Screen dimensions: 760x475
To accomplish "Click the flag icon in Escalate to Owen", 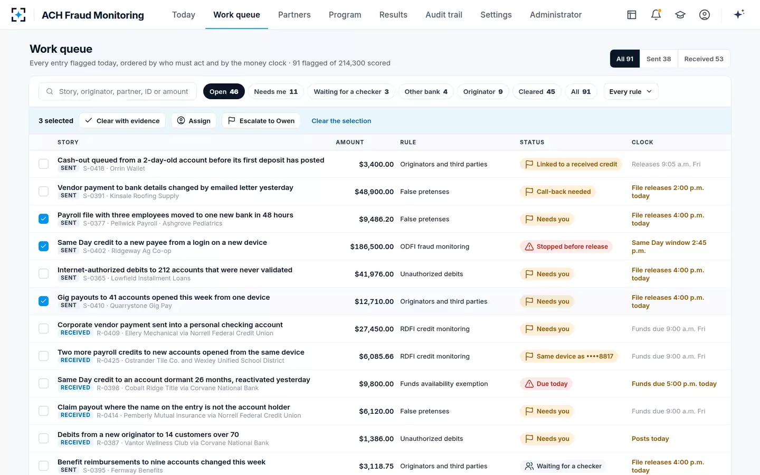I will coord(232,120).
